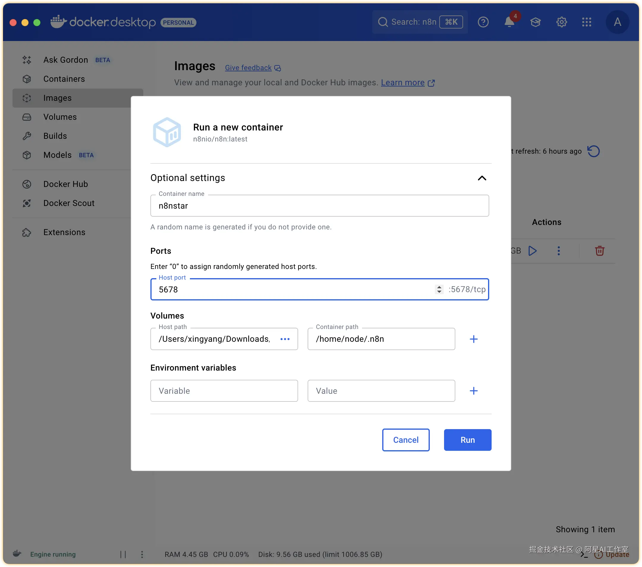642x567 pixels.
Task: Open the notifications bell icon
Action: (x=509, y=22)
